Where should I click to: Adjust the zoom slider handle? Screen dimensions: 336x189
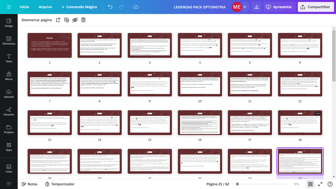point(237,184)
